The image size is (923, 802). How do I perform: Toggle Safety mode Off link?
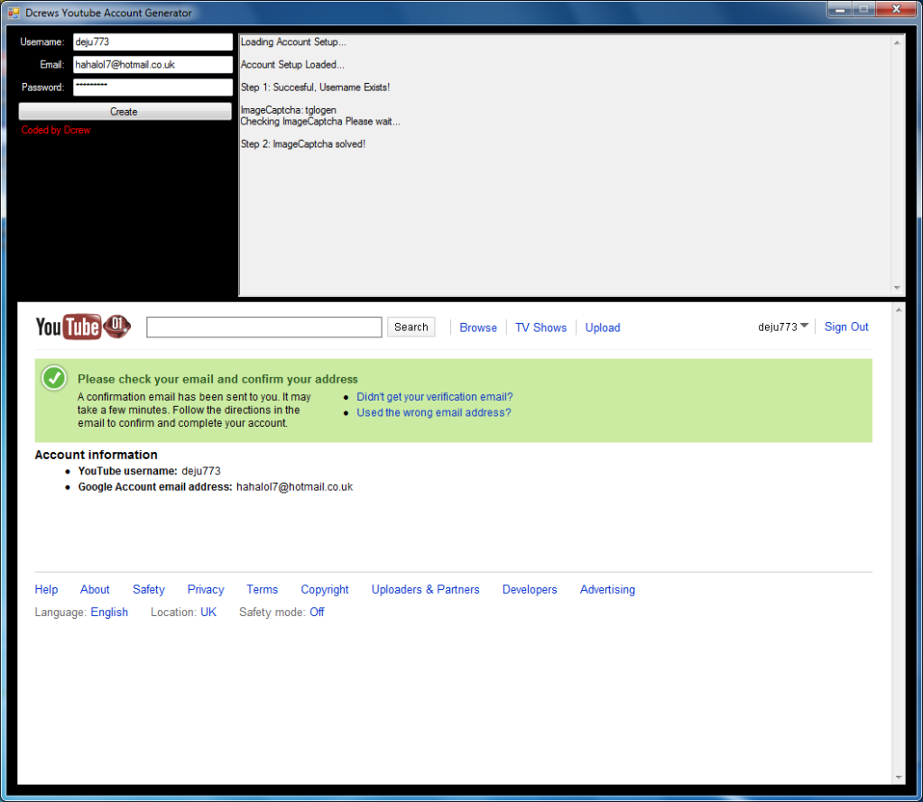pyautogui.click(x=317, y=612)
